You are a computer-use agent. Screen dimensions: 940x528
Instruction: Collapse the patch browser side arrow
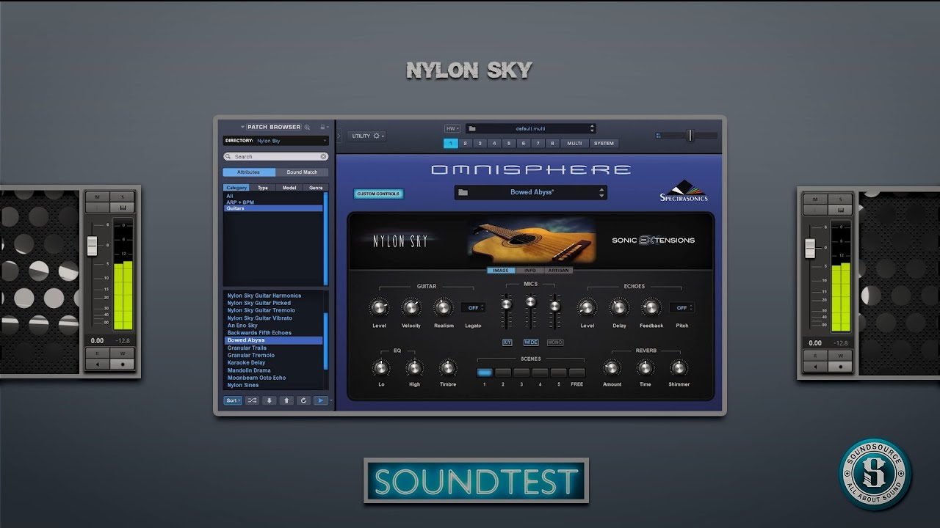(x=339, y=136)
